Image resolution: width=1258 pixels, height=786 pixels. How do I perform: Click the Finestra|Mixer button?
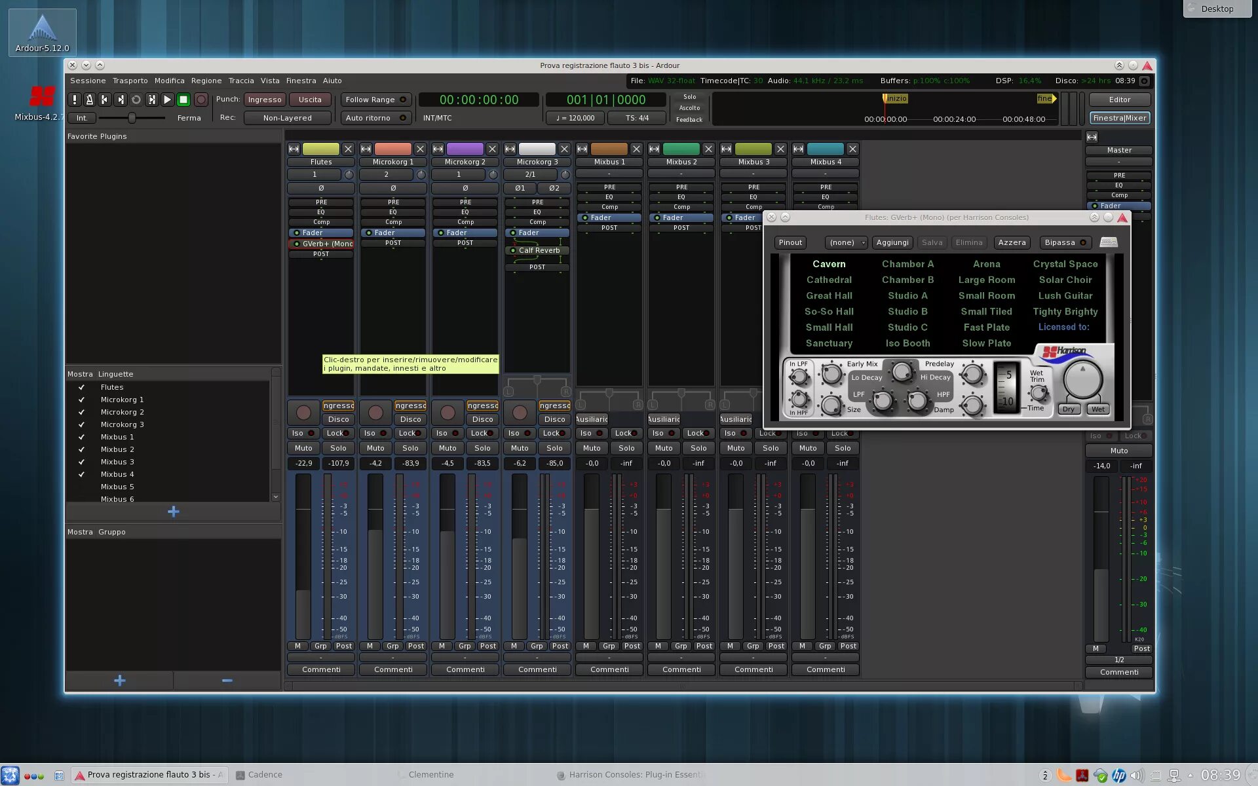(1120, 118)
